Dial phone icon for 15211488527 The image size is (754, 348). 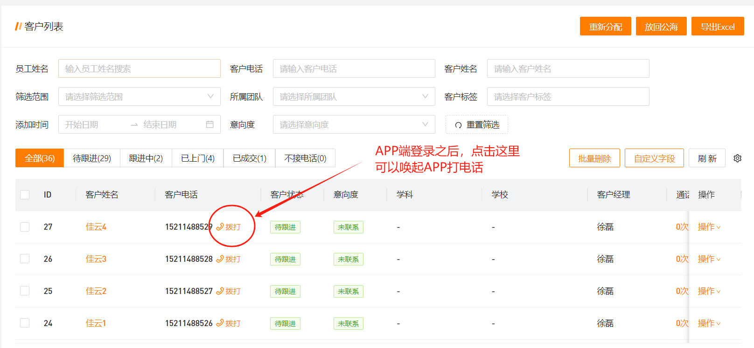click(x=220, y=291)
